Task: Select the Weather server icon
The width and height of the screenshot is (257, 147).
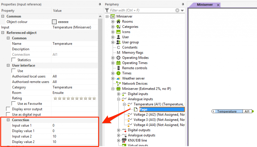Action: (118, 79)
